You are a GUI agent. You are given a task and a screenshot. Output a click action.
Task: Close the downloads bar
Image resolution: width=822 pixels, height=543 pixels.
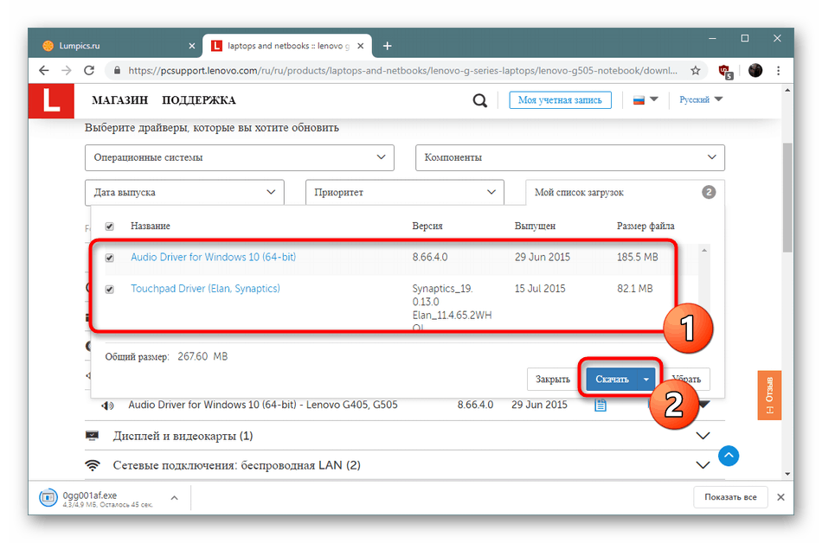click(x=780, y=497)
